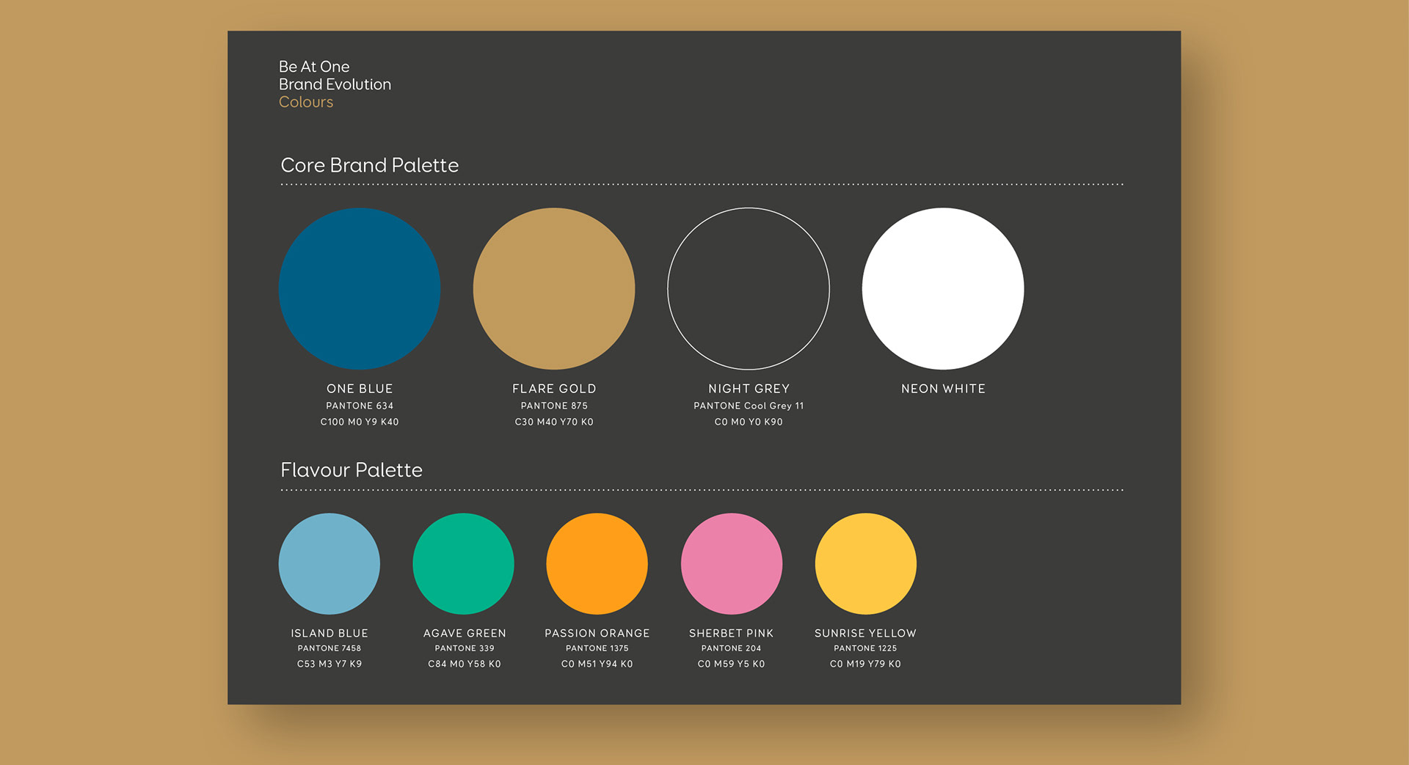Click the 'AGAVE GREEN' label
Image resolution: width=1409 pixels, height=765 pixels.
[x=465, y=633]
